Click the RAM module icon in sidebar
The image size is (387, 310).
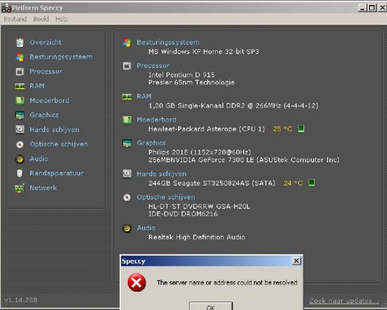click(20, 86)
